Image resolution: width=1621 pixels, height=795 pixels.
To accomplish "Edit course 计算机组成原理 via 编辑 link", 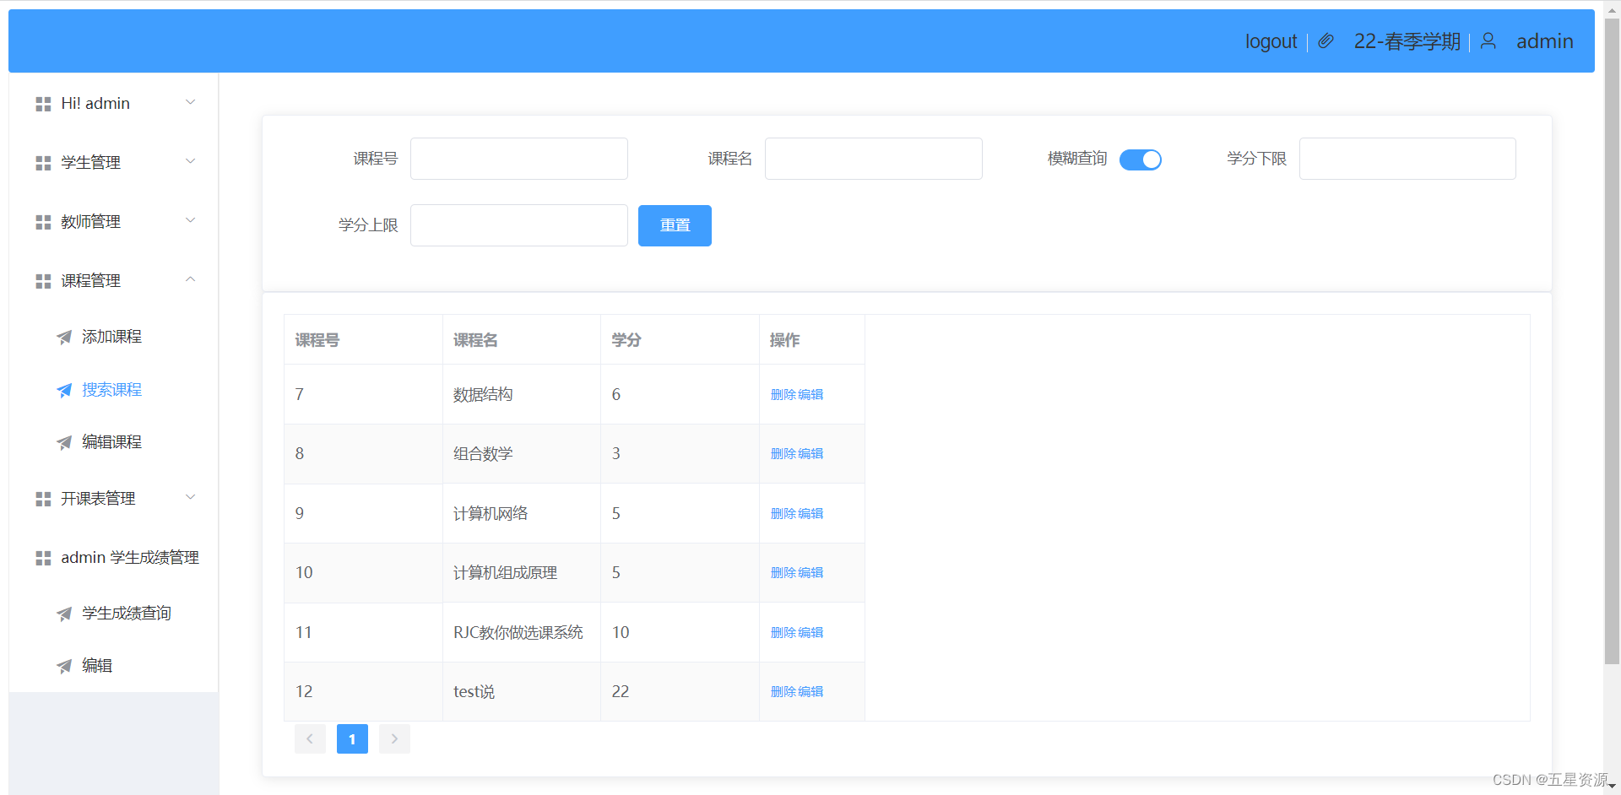I will tap(810, 572).
